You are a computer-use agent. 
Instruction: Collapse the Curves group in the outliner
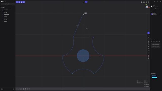click(2, 11)
